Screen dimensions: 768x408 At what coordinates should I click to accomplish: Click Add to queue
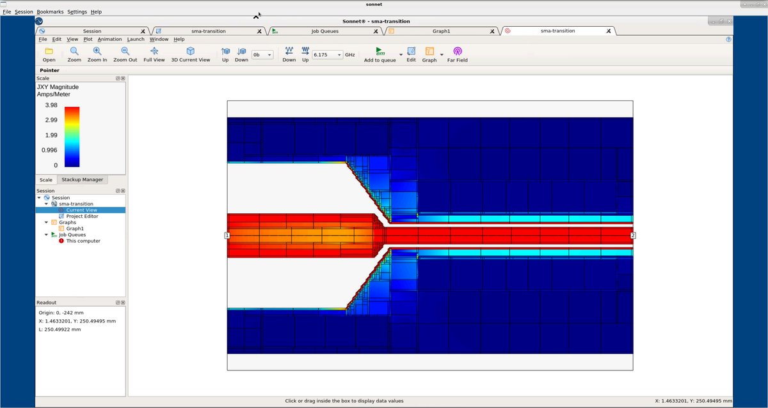(x=380, y=55)
